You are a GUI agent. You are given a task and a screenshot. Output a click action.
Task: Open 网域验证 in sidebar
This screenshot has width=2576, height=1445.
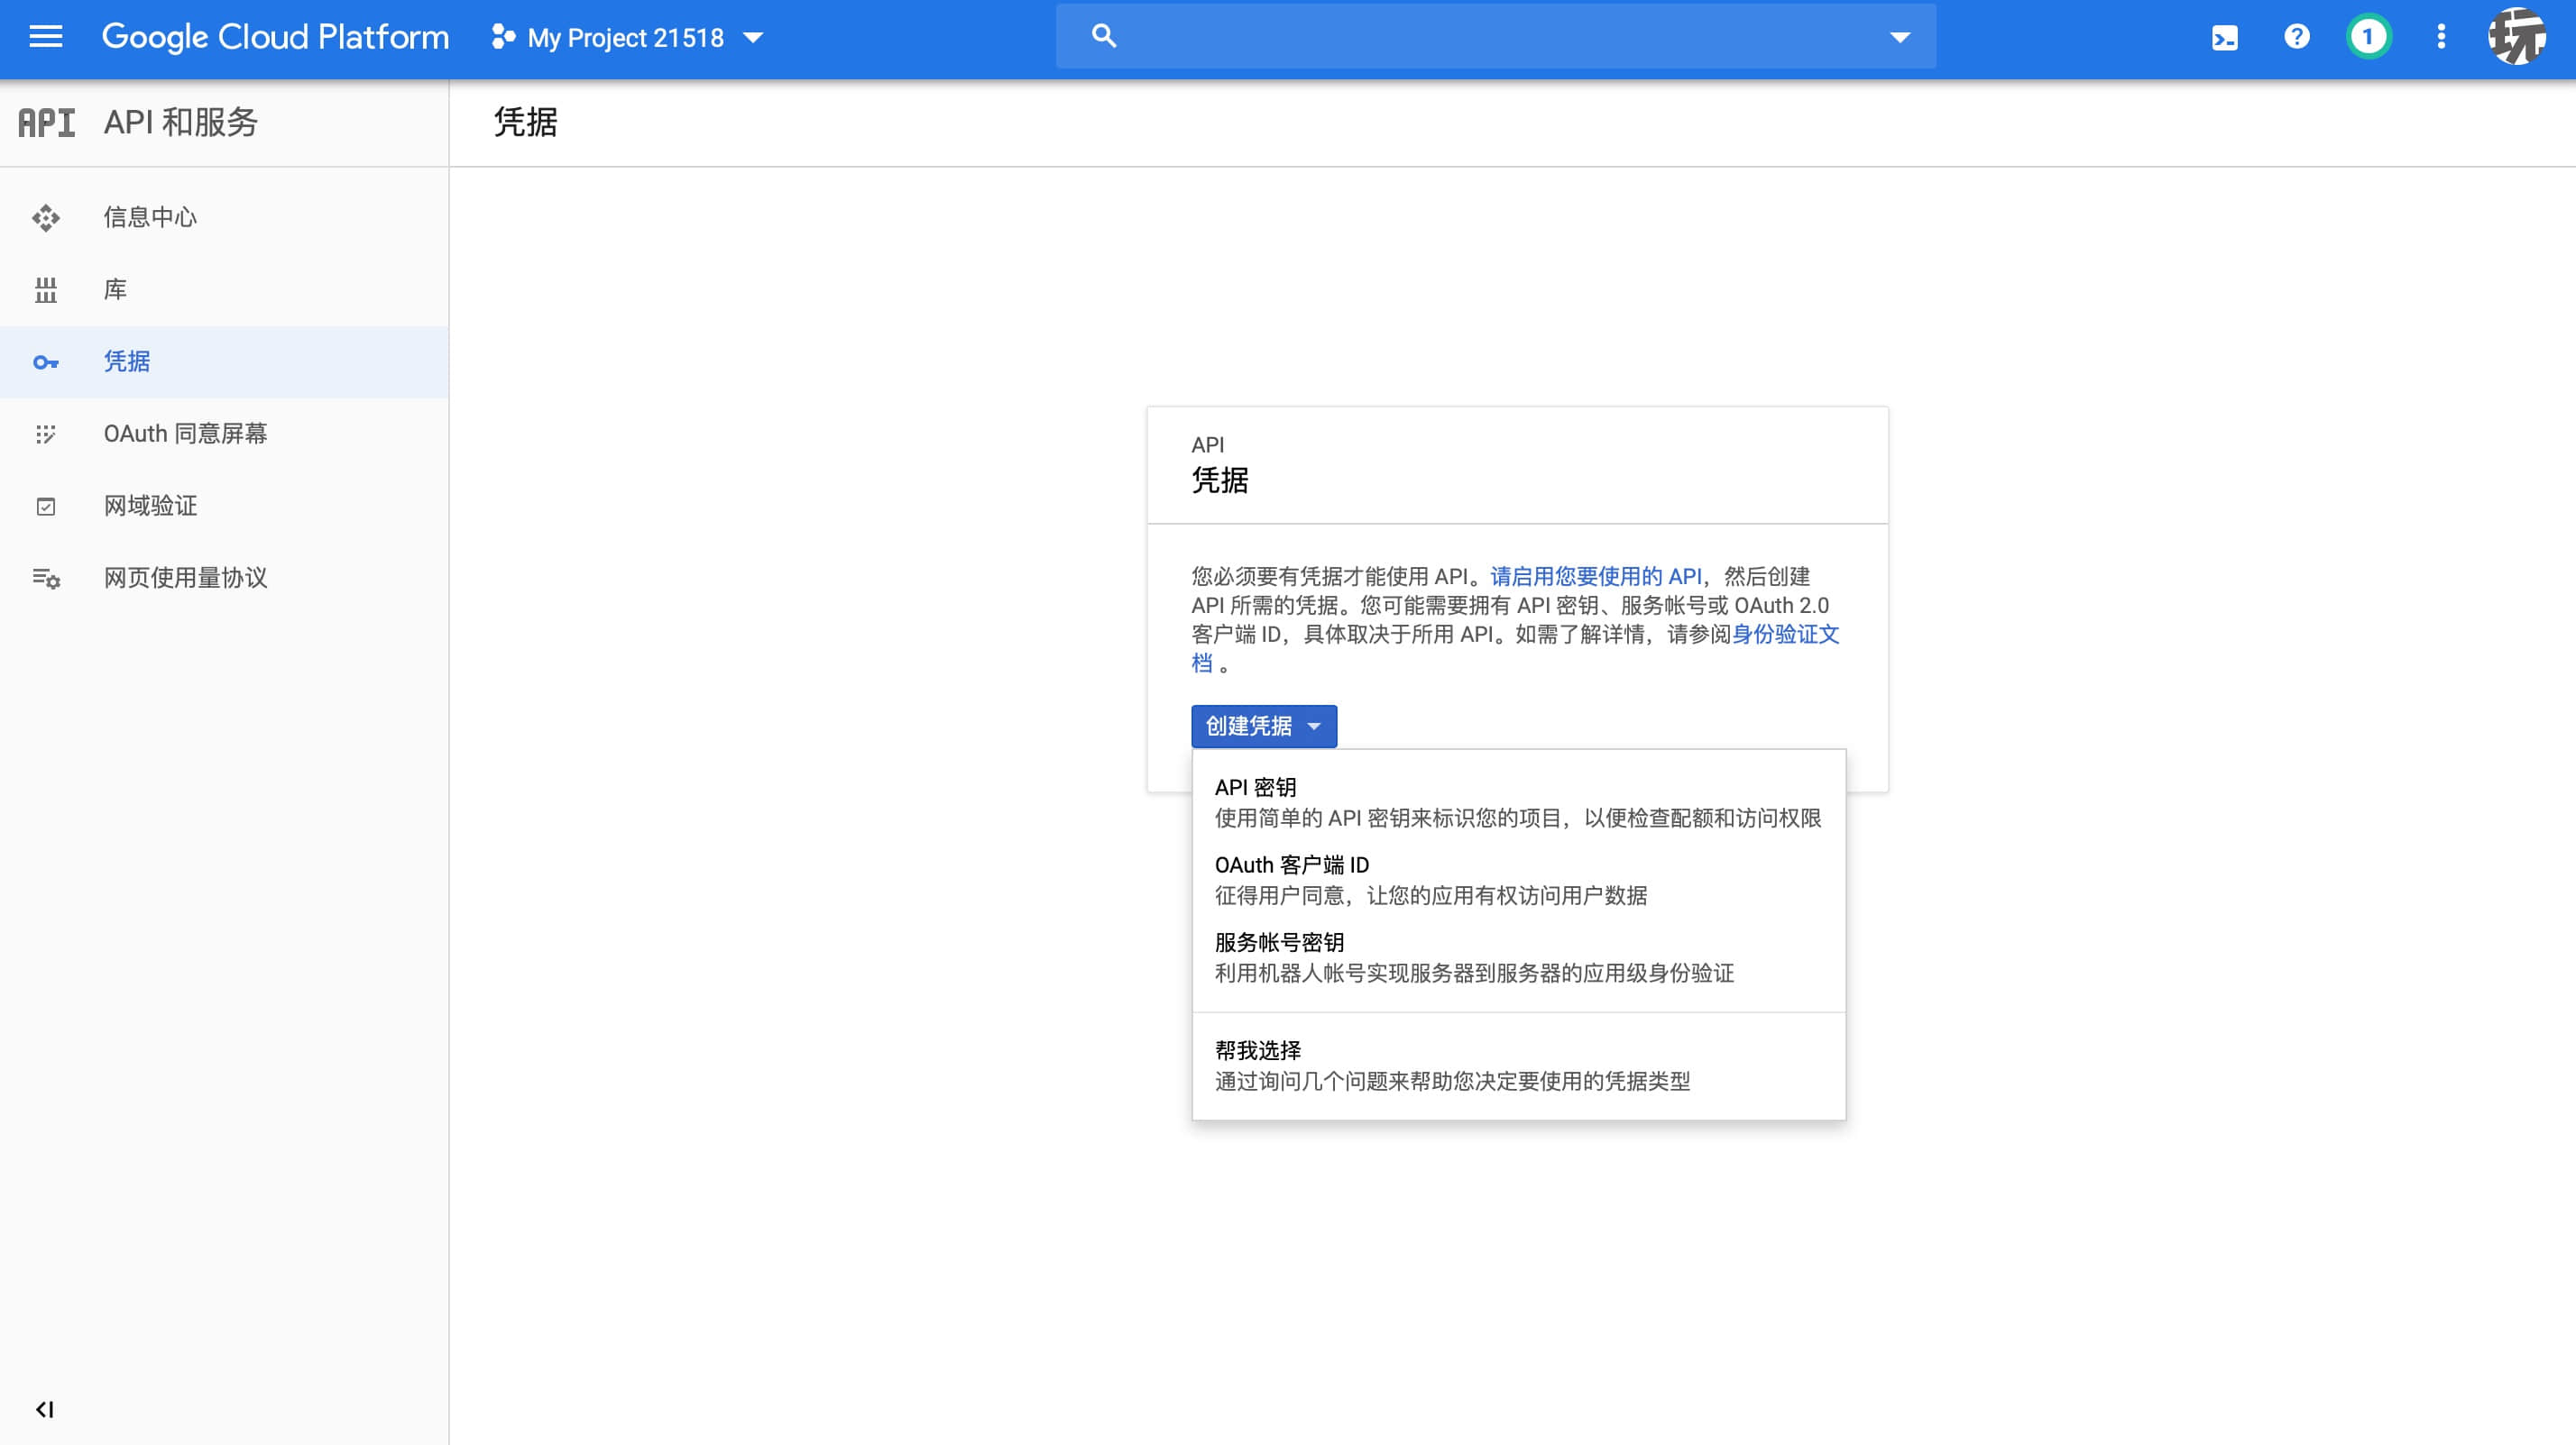coord(224,506)
